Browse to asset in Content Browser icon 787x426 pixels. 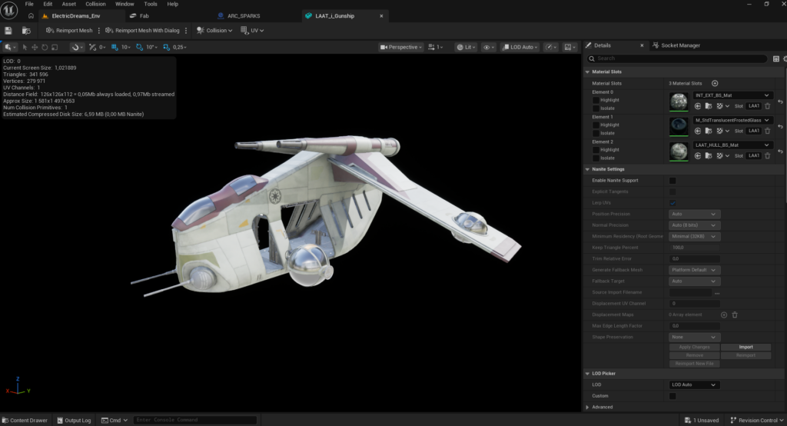pyautogui.click(x=26, y=31)
